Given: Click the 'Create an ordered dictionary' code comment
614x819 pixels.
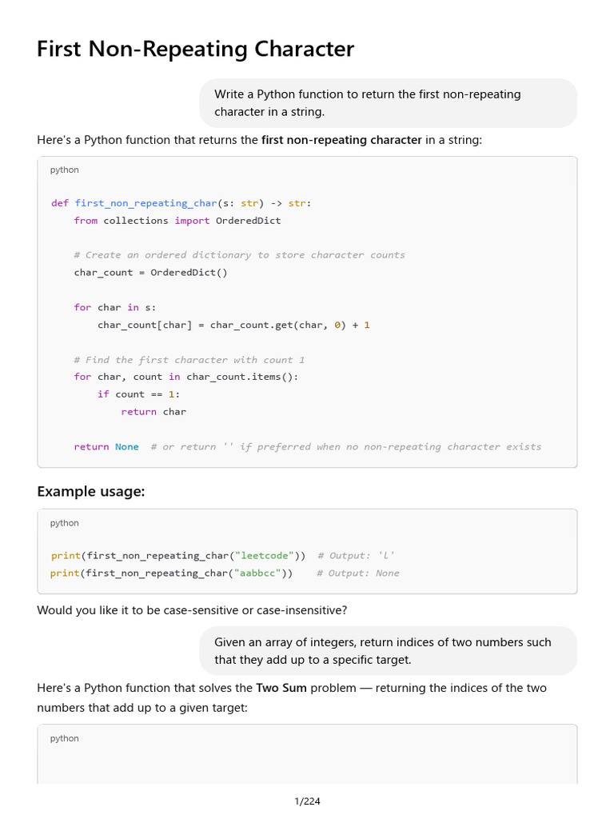Looking at the screenshot, I should 239,255.
